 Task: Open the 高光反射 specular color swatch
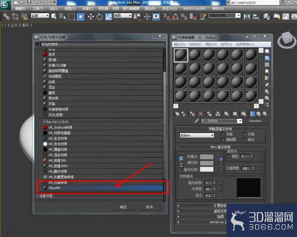pyautogui.click(x=207, y=169)
